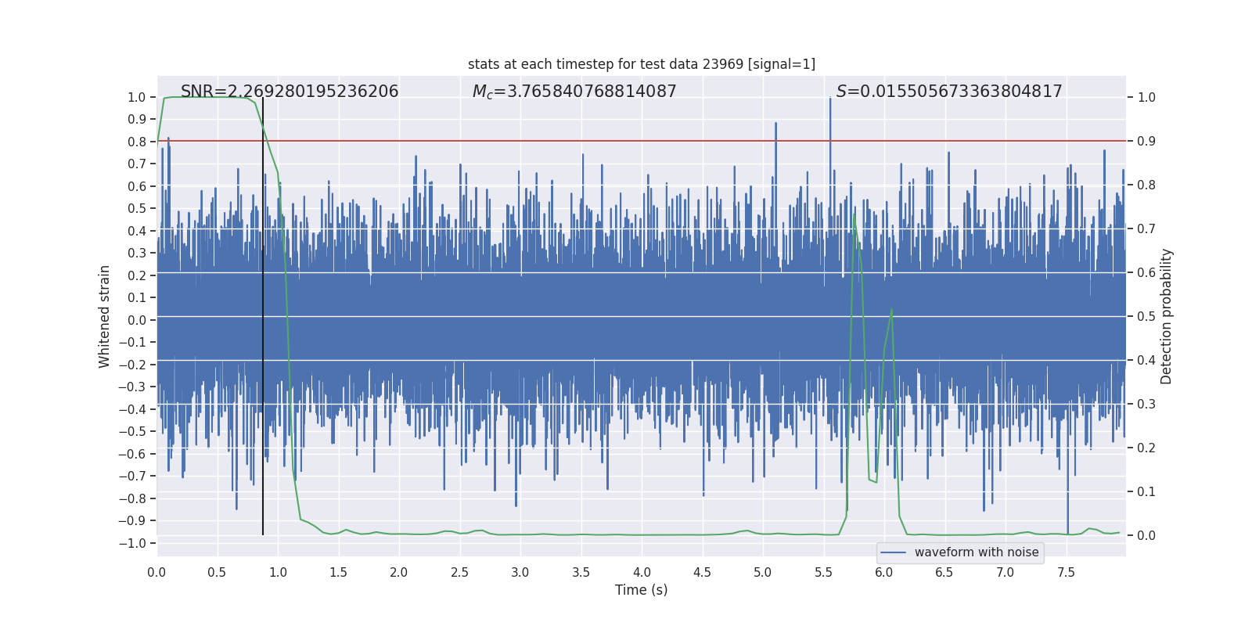Select the 0.0 tick label on the time axis
The height and width of the screenshot is (626, 1252).
click(156, 572)
